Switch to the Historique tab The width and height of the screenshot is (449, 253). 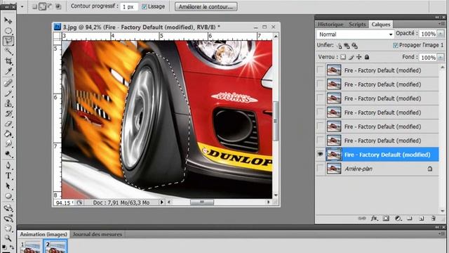coord(330,25)
